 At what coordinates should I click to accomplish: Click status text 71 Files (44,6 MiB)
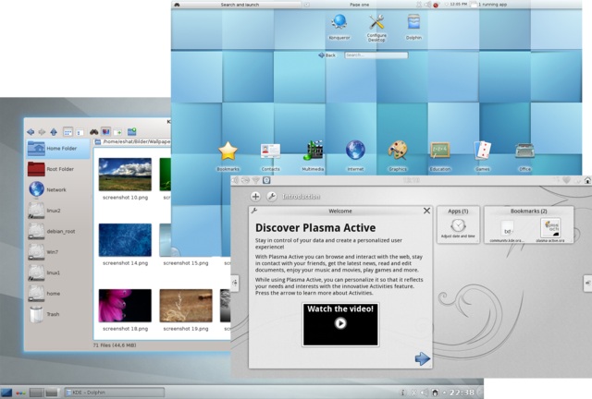115,345
